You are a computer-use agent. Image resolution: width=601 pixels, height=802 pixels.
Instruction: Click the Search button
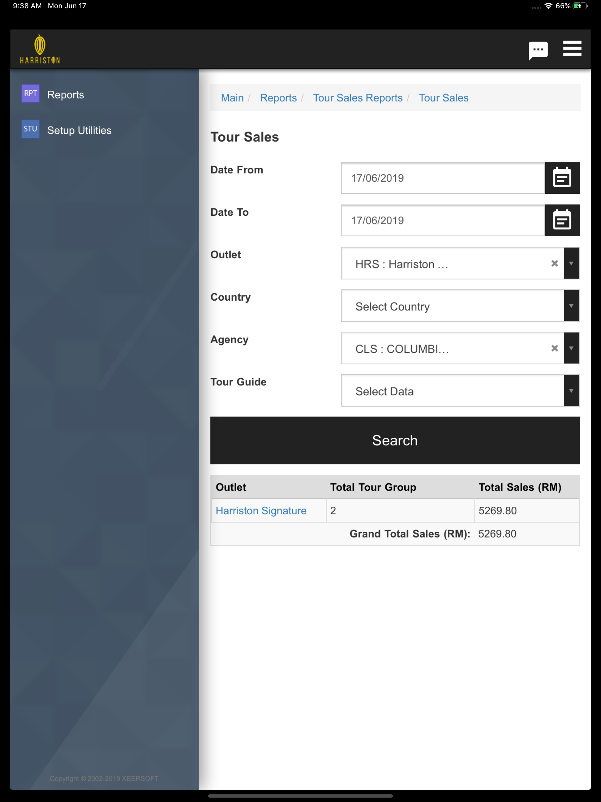[395, 440]
